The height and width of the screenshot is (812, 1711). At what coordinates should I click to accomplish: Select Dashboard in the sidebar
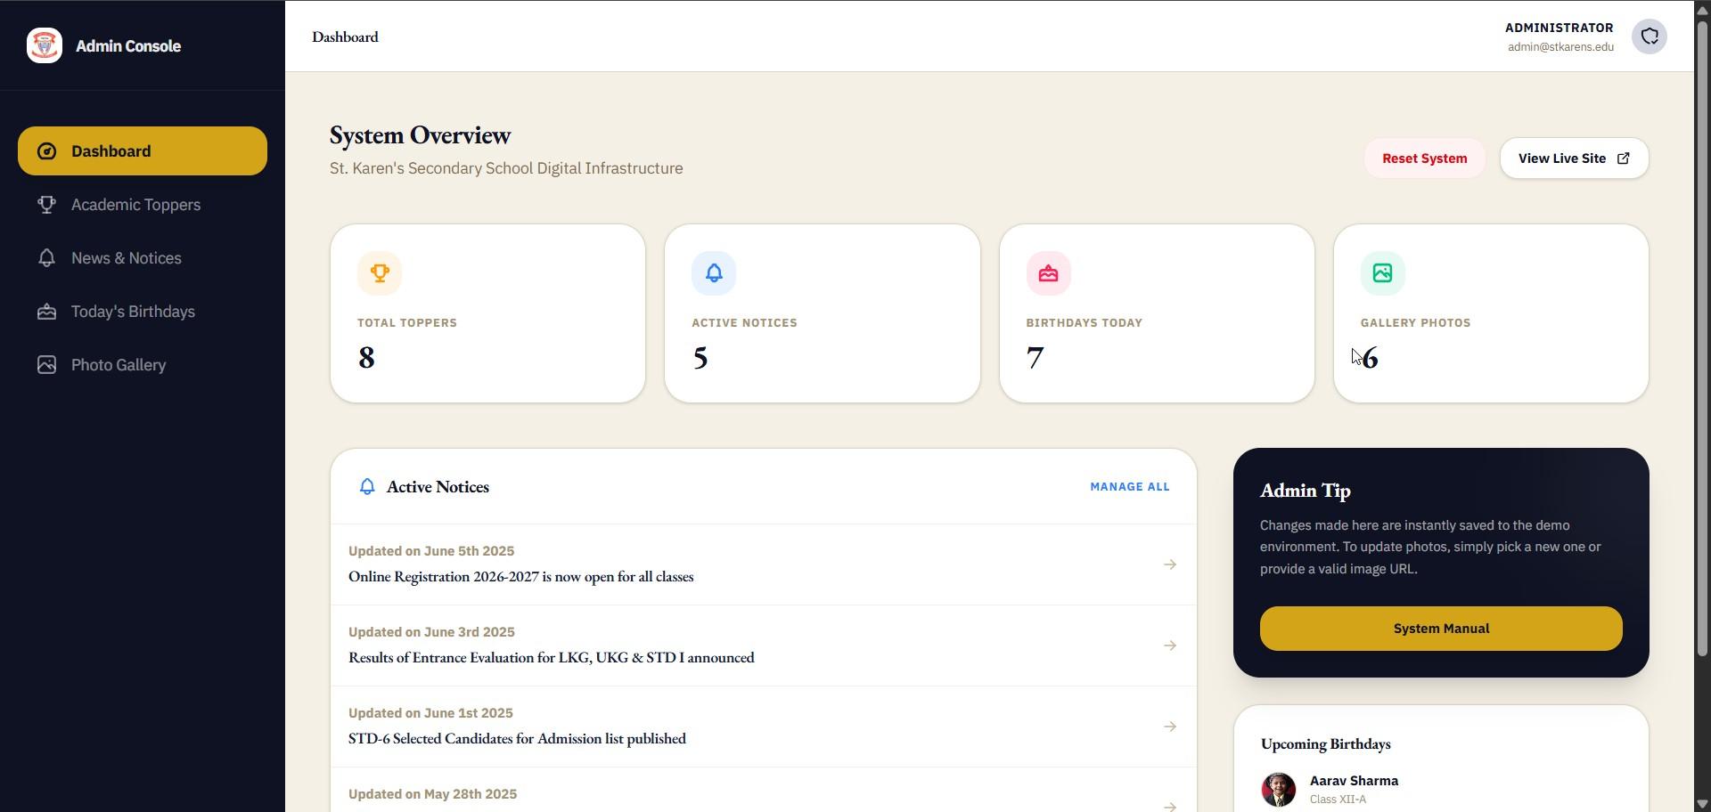tap(143, 151)
